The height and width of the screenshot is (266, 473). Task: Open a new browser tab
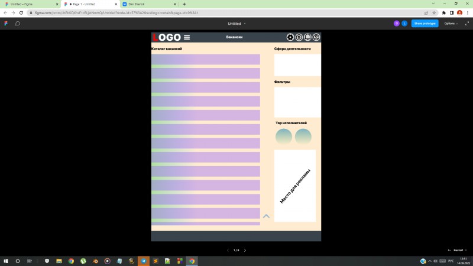[184, 4]
